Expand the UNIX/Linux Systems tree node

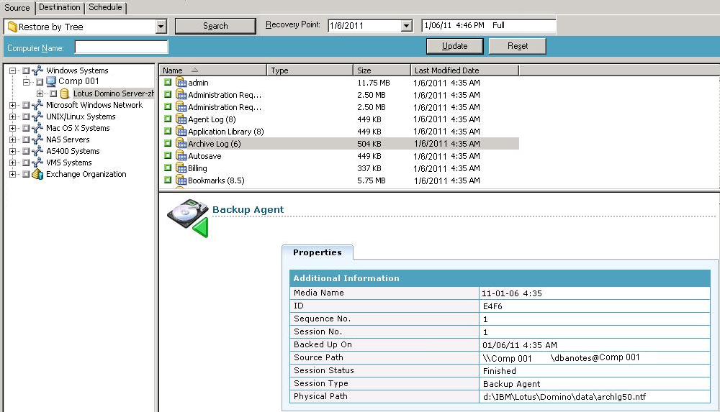click(x=13, y=116)
